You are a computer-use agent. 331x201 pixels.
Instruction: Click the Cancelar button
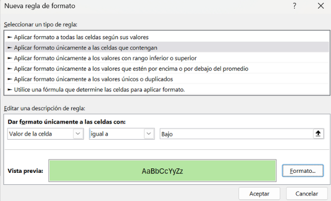tap(307, 193)
